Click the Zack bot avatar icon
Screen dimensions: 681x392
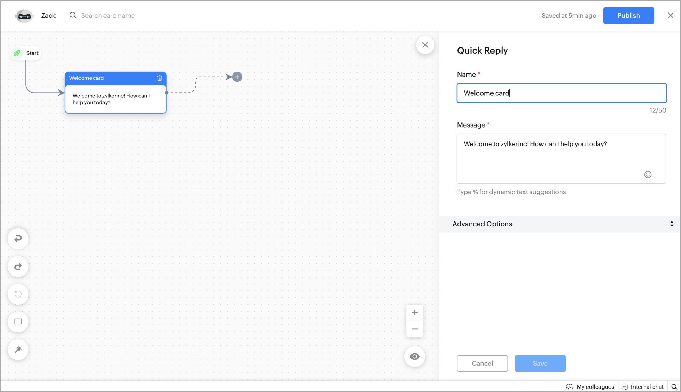(x=24, y=16)
